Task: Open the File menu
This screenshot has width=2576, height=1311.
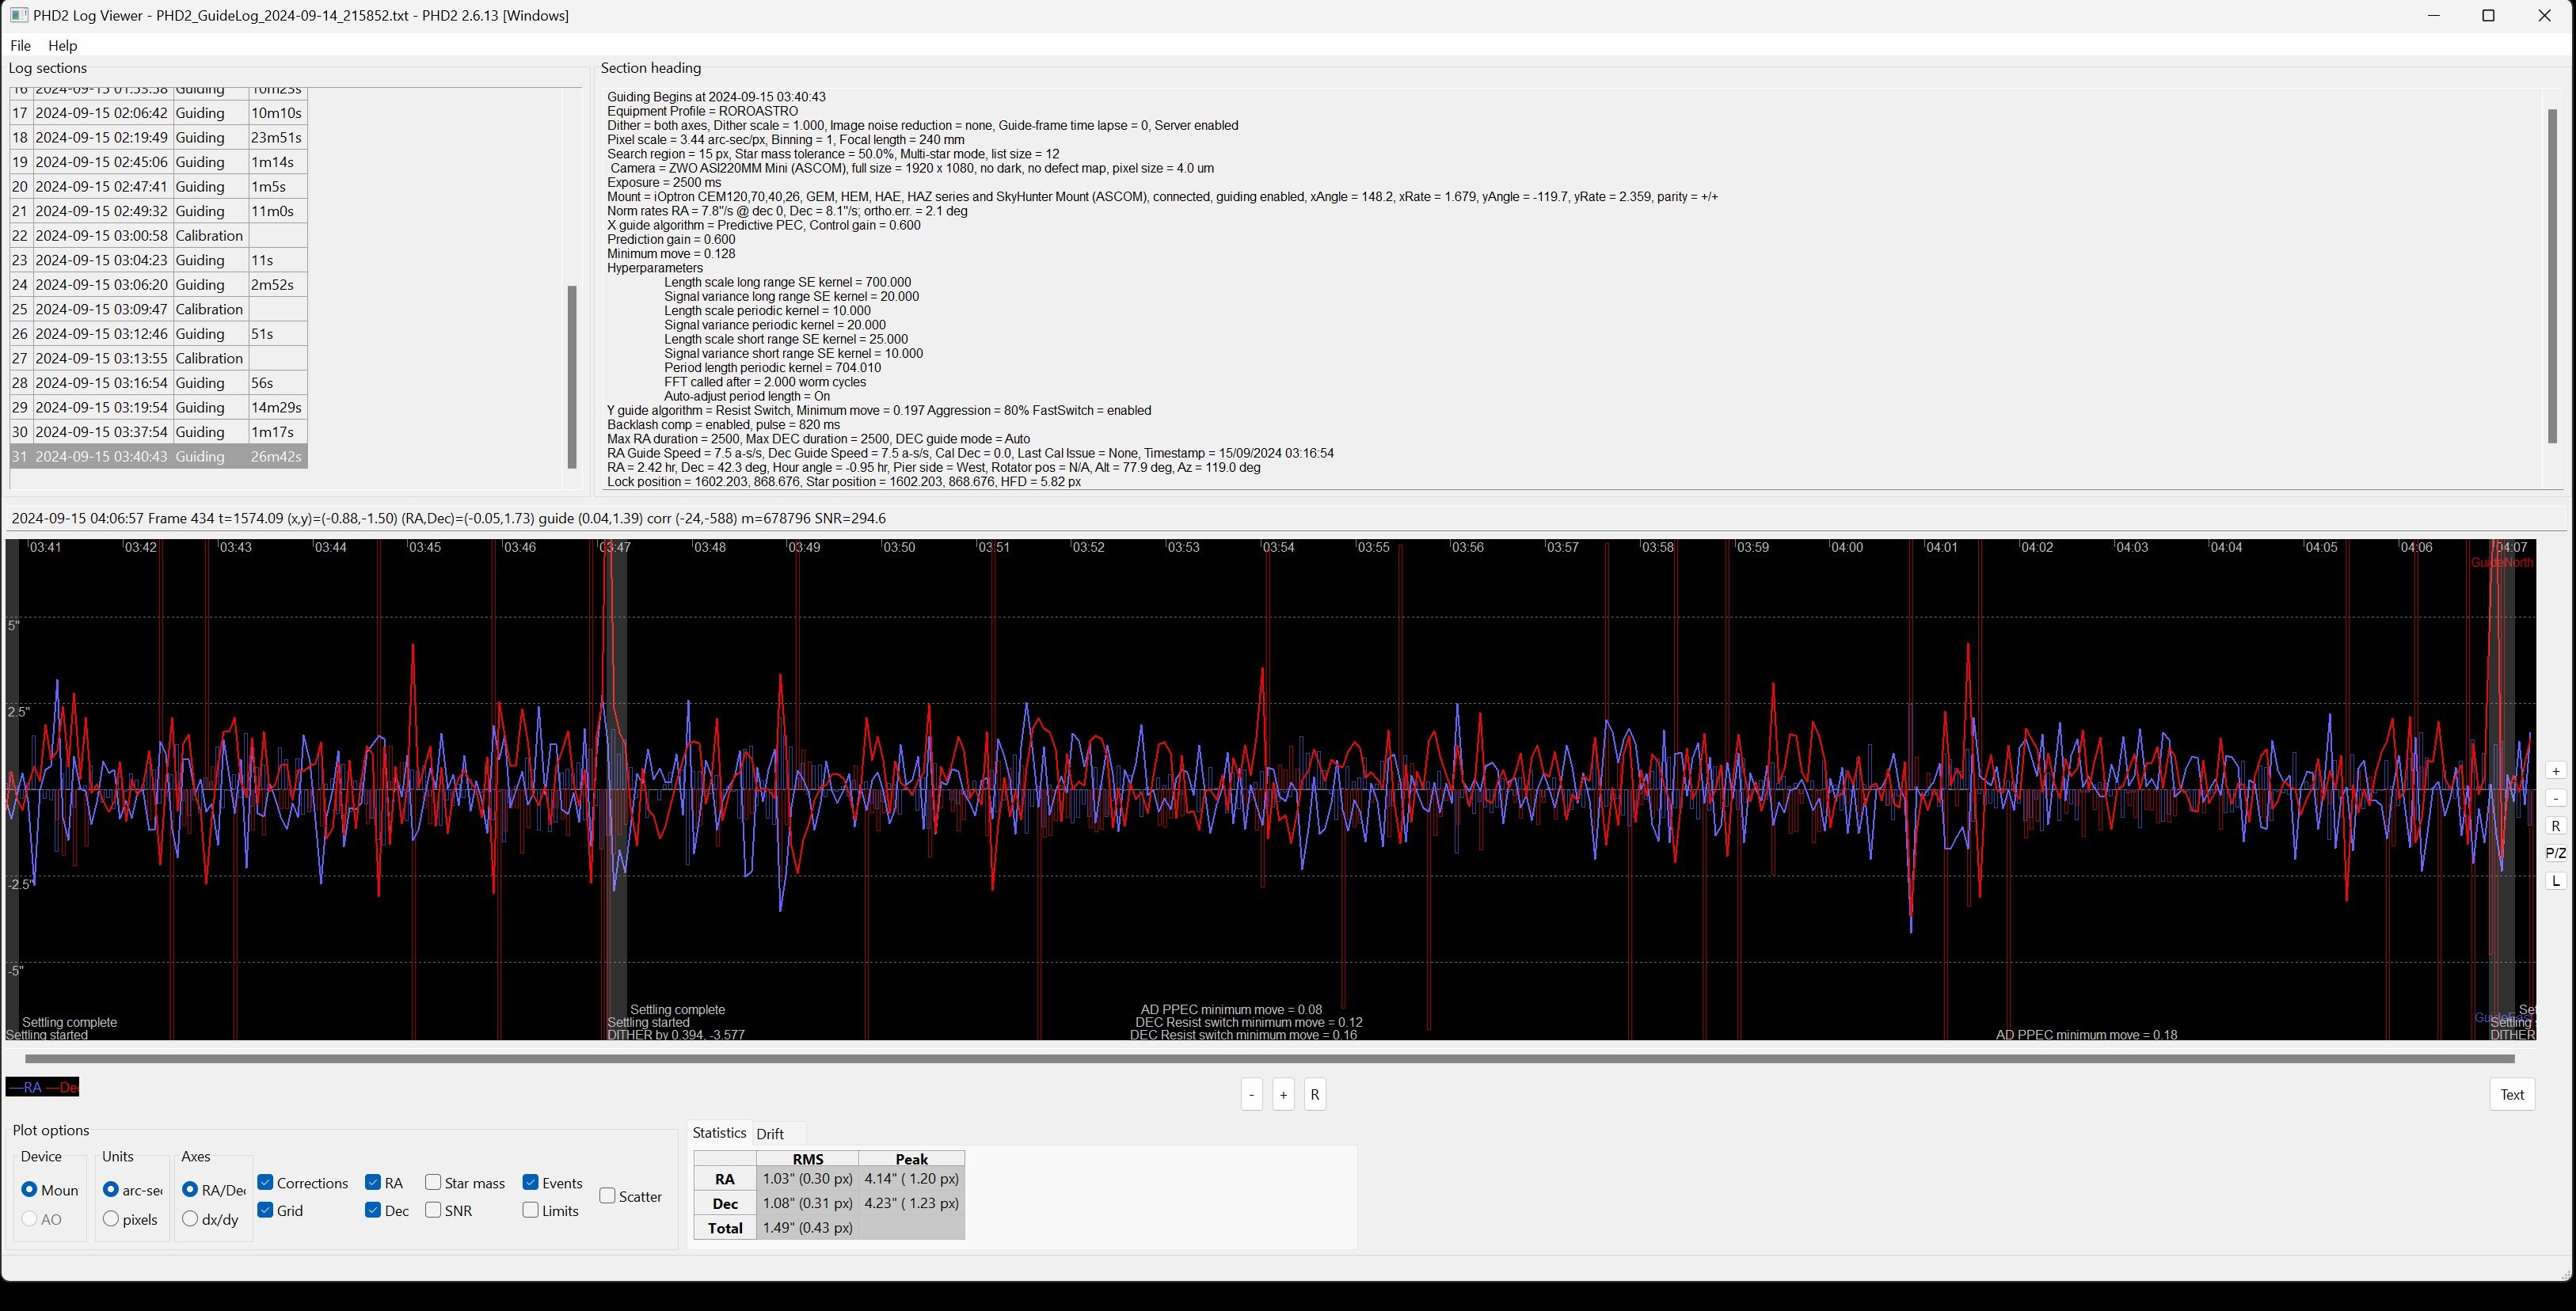Action: [20, 45]
